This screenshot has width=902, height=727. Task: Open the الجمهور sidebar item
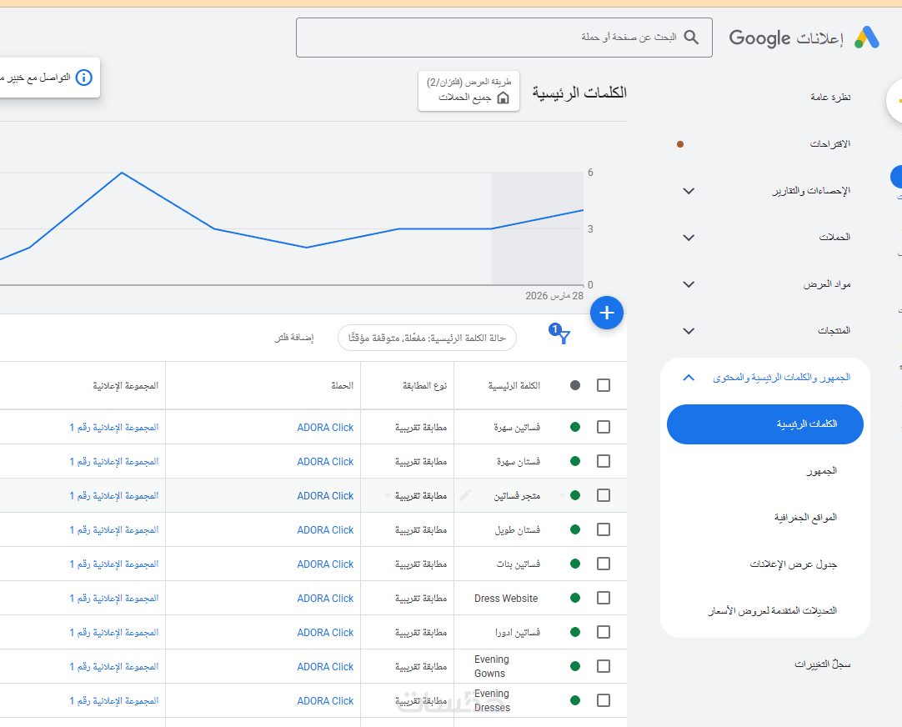[x=820, y=471]
